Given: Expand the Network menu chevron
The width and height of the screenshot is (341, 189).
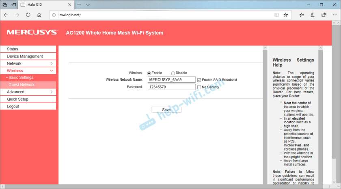Looking at the screenshot, I should pyautogui.click(x=52, y=63).
